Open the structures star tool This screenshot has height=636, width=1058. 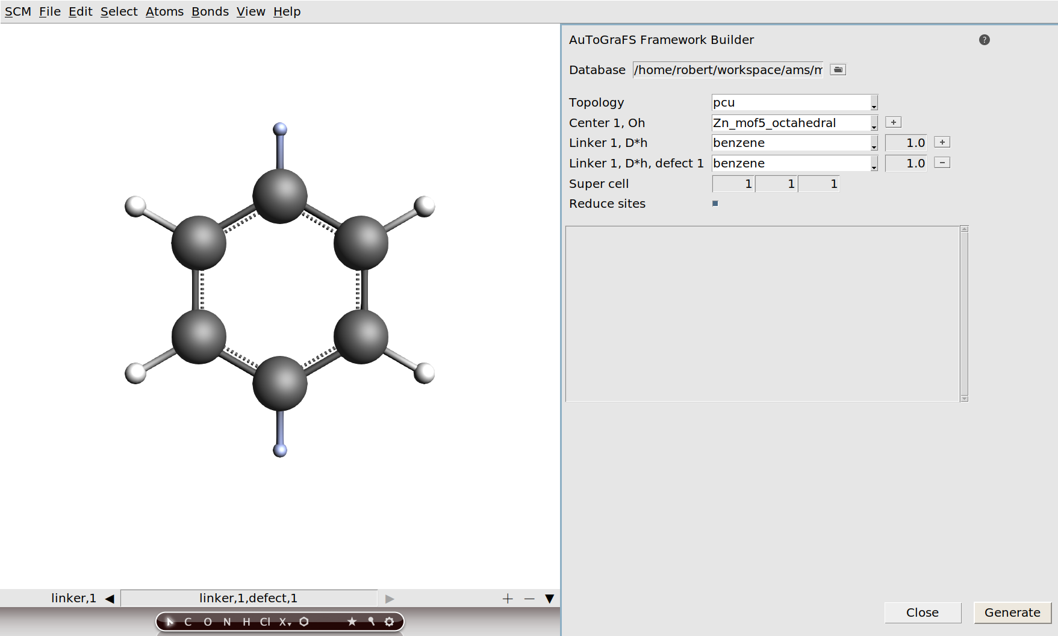pos(352,622)
